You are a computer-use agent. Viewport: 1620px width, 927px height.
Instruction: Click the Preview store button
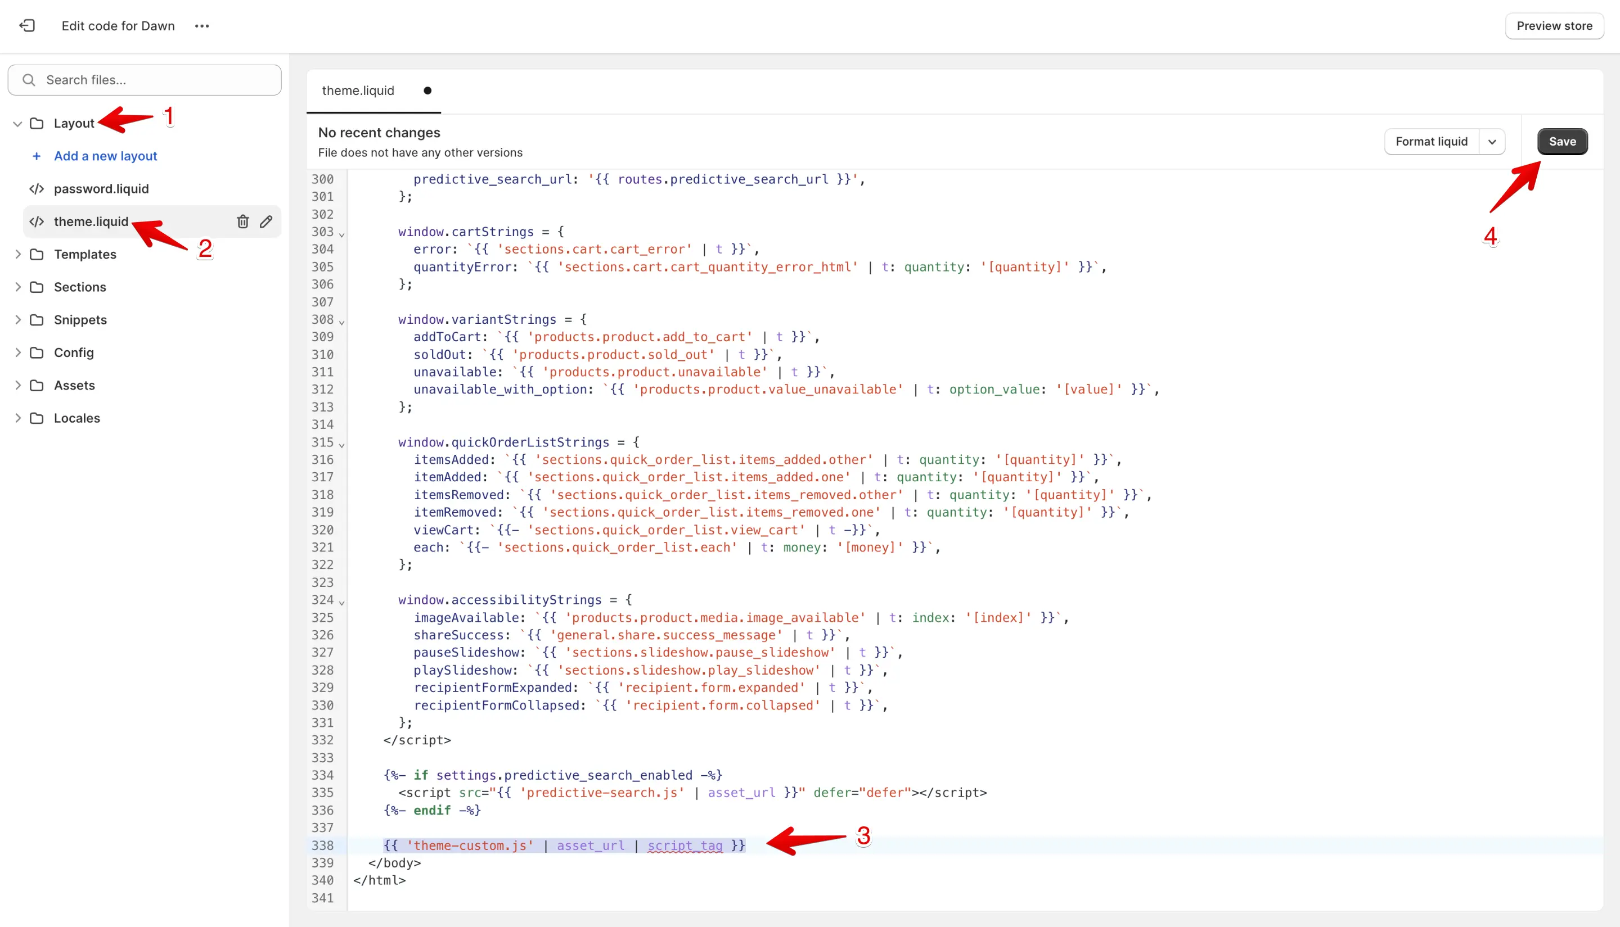1554,26
